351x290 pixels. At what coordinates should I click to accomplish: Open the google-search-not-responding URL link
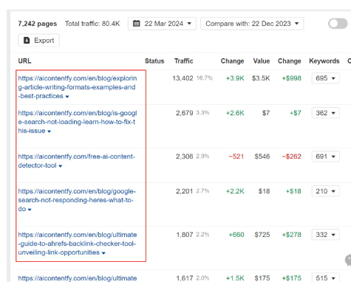(x=77, y=200)
